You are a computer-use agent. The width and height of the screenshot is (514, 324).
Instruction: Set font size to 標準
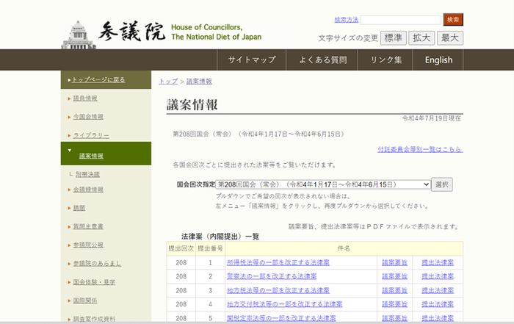(x=394, y=38)
